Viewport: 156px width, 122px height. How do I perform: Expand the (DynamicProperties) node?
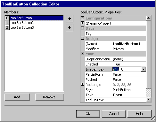(x=82, y=23)
